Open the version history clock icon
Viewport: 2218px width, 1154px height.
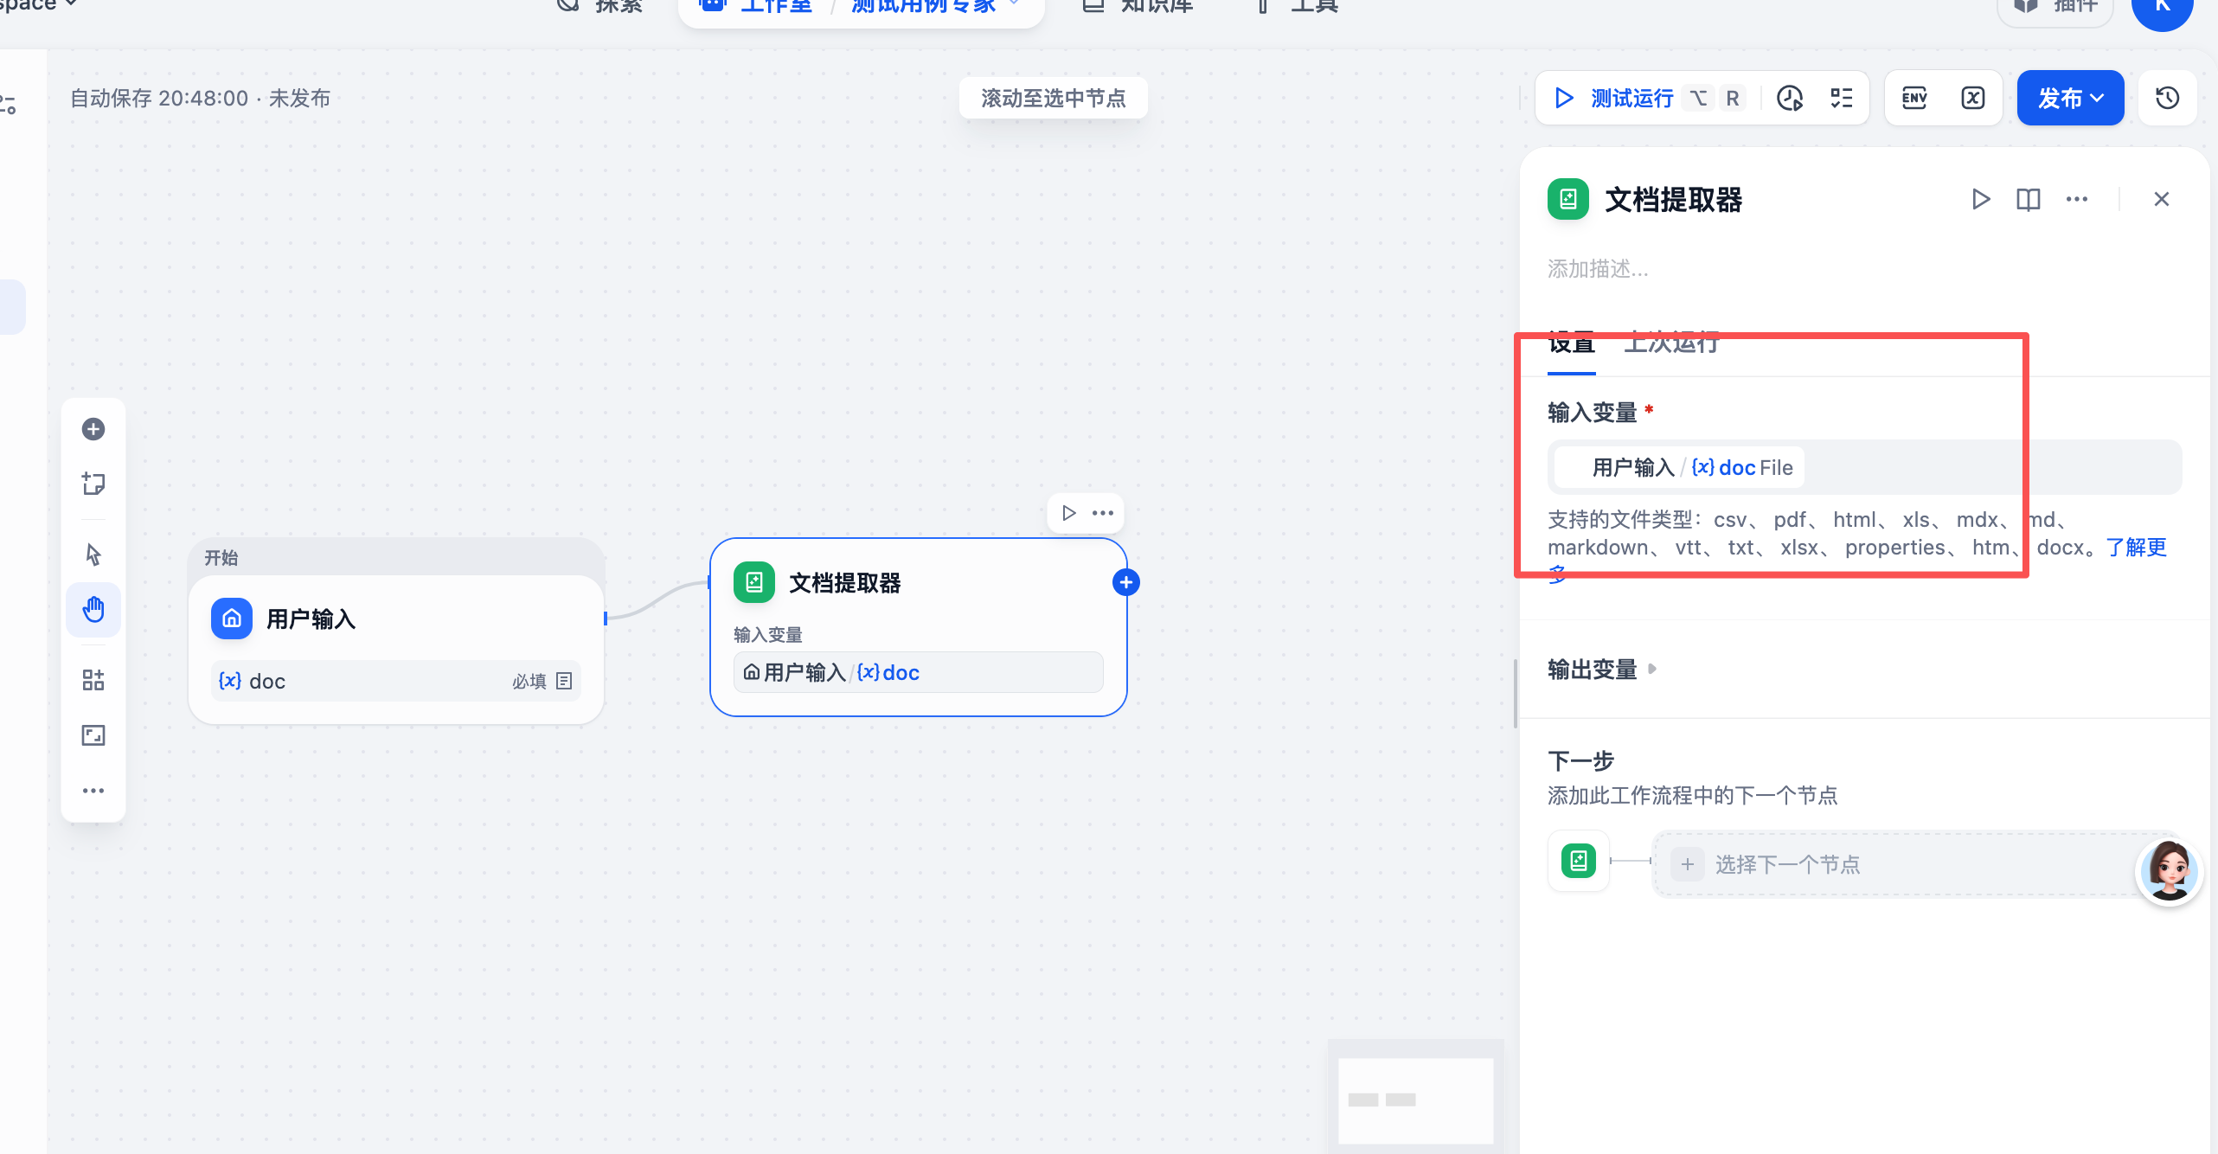2167,99
